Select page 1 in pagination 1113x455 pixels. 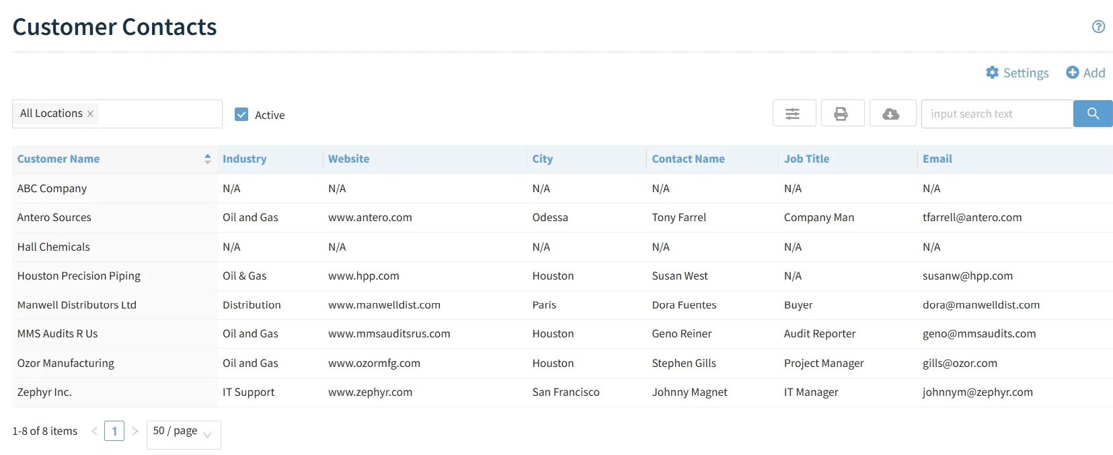coord(114,431)
